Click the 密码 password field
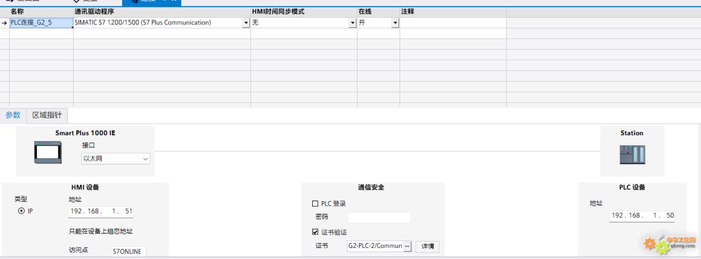Image resolution: width=701 pixels, height=259 pixels. (379, 217)
